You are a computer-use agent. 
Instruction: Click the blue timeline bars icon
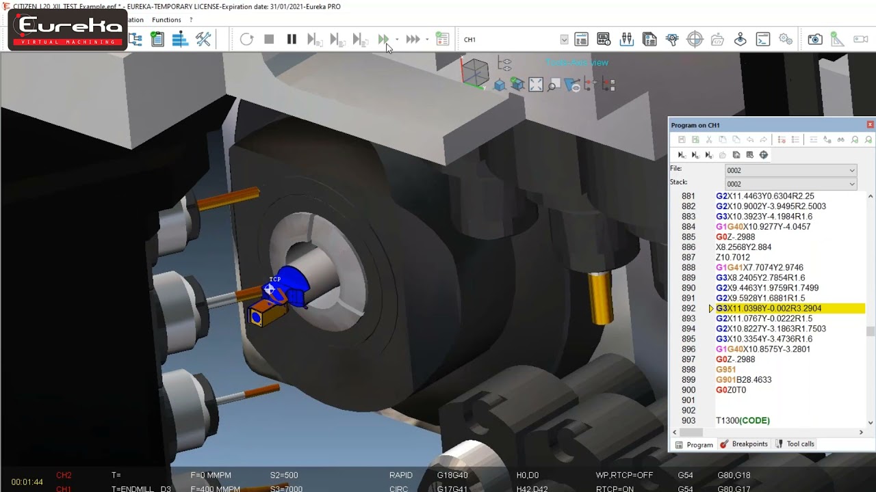point(180,40)
